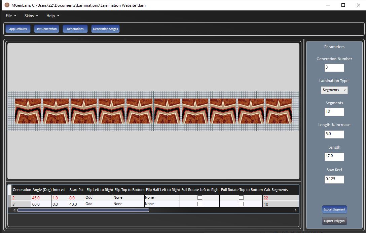Click the table's right scroll arrow
This screenshot has height=233, width=366.
[295, 210]
